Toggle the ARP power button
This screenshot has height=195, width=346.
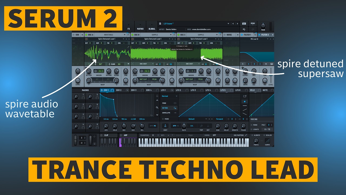[121, 135]
